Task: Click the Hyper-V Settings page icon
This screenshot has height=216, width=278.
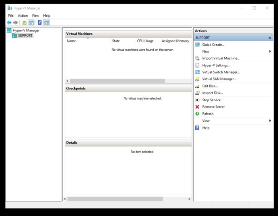Action: tap(197, 66)
